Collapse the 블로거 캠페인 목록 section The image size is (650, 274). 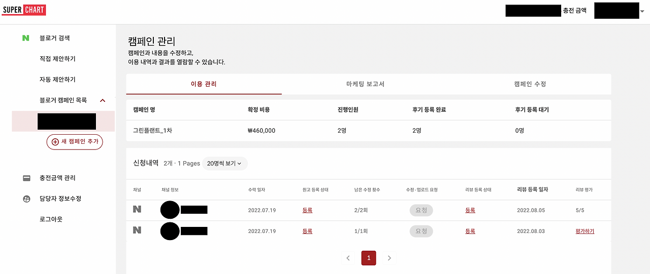coord(103,100)
